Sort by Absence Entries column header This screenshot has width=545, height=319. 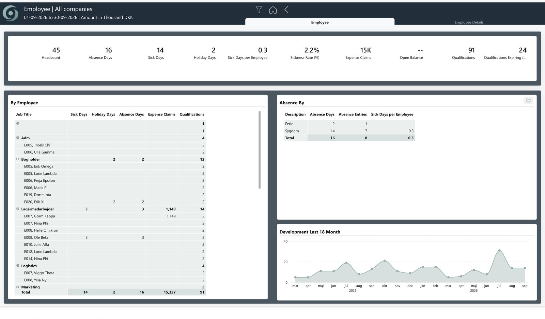coord(353,114)
